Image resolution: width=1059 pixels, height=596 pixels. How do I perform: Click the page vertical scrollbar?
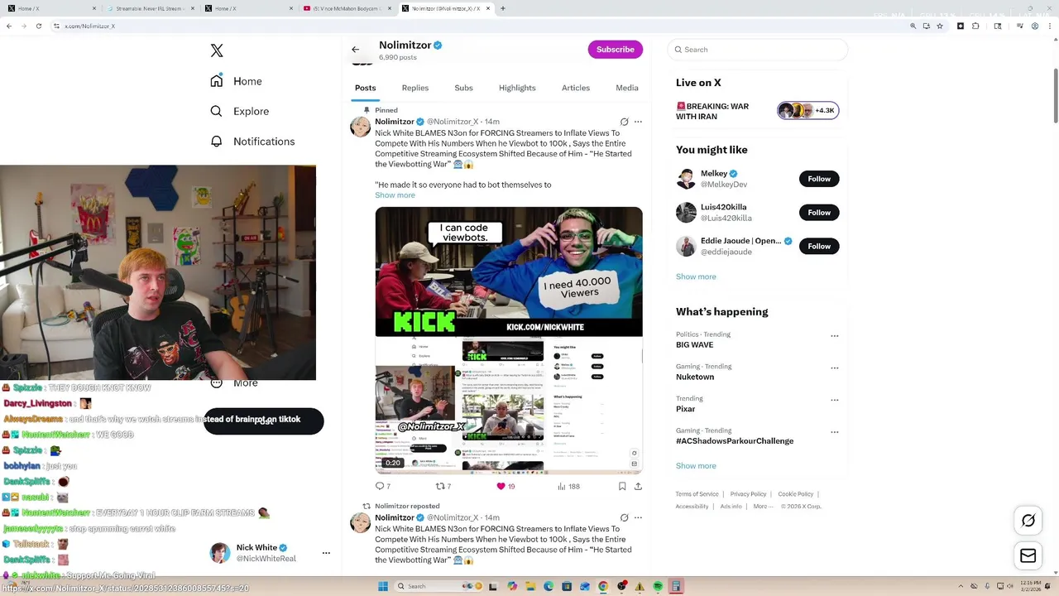pyautogui.click(x=1055, y=95)
